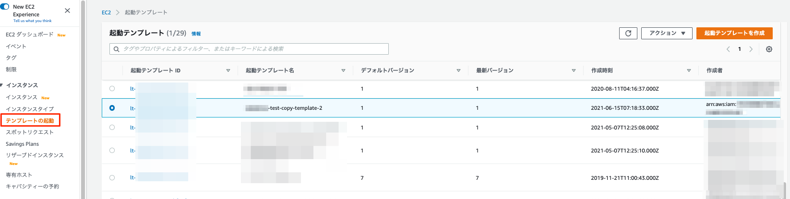This screenshot has height=199, width=790.
Task: Open インスタンス page in sidebar
Action: [x=21, y=97]
